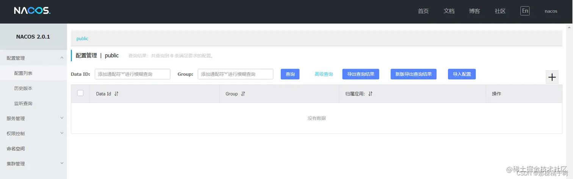Sort by Group column arrows
This screenshot has height=179, width=573.
tap(243, 94)
